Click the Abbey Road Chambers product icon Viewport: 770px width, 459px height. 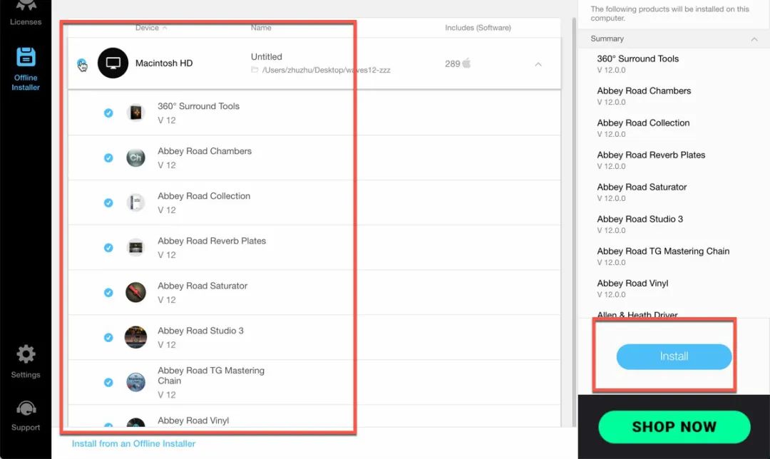pyautogui.click(x=135, y=158)
